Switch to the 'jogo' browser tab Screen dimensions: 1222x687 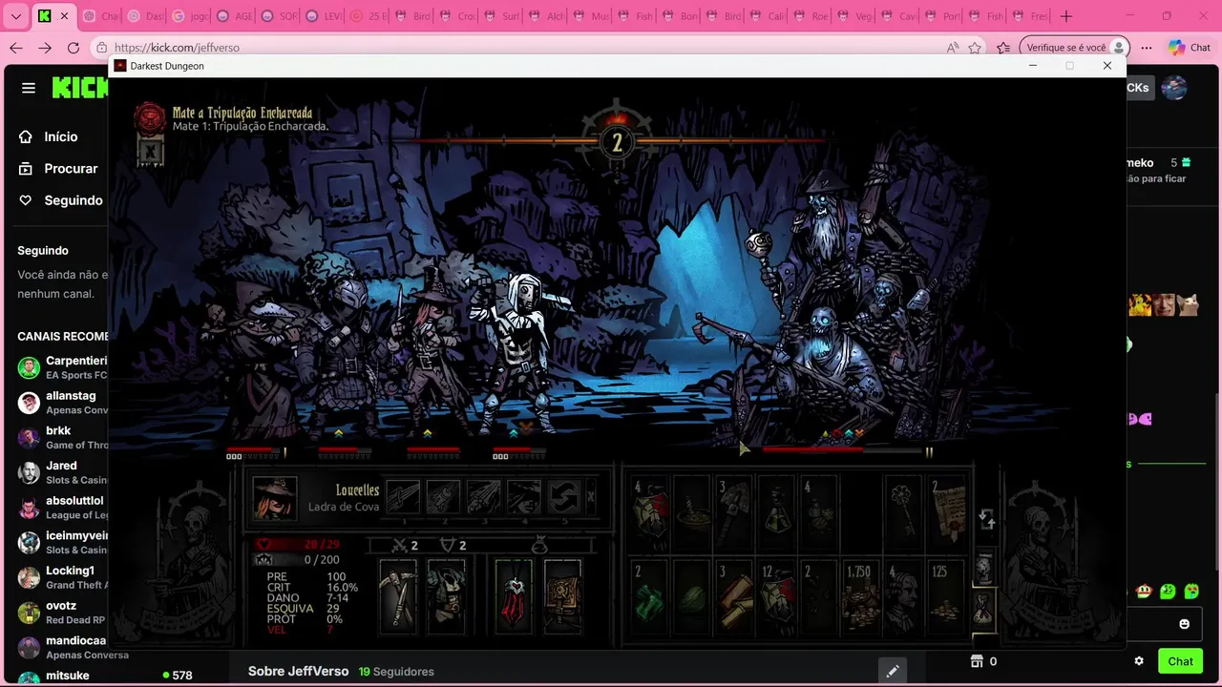(190, 16)
